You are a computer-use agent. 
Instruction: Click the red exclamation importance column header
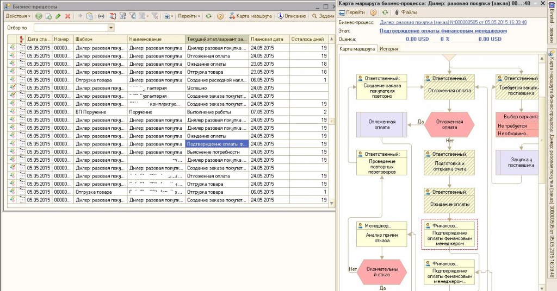pos(21,39)
